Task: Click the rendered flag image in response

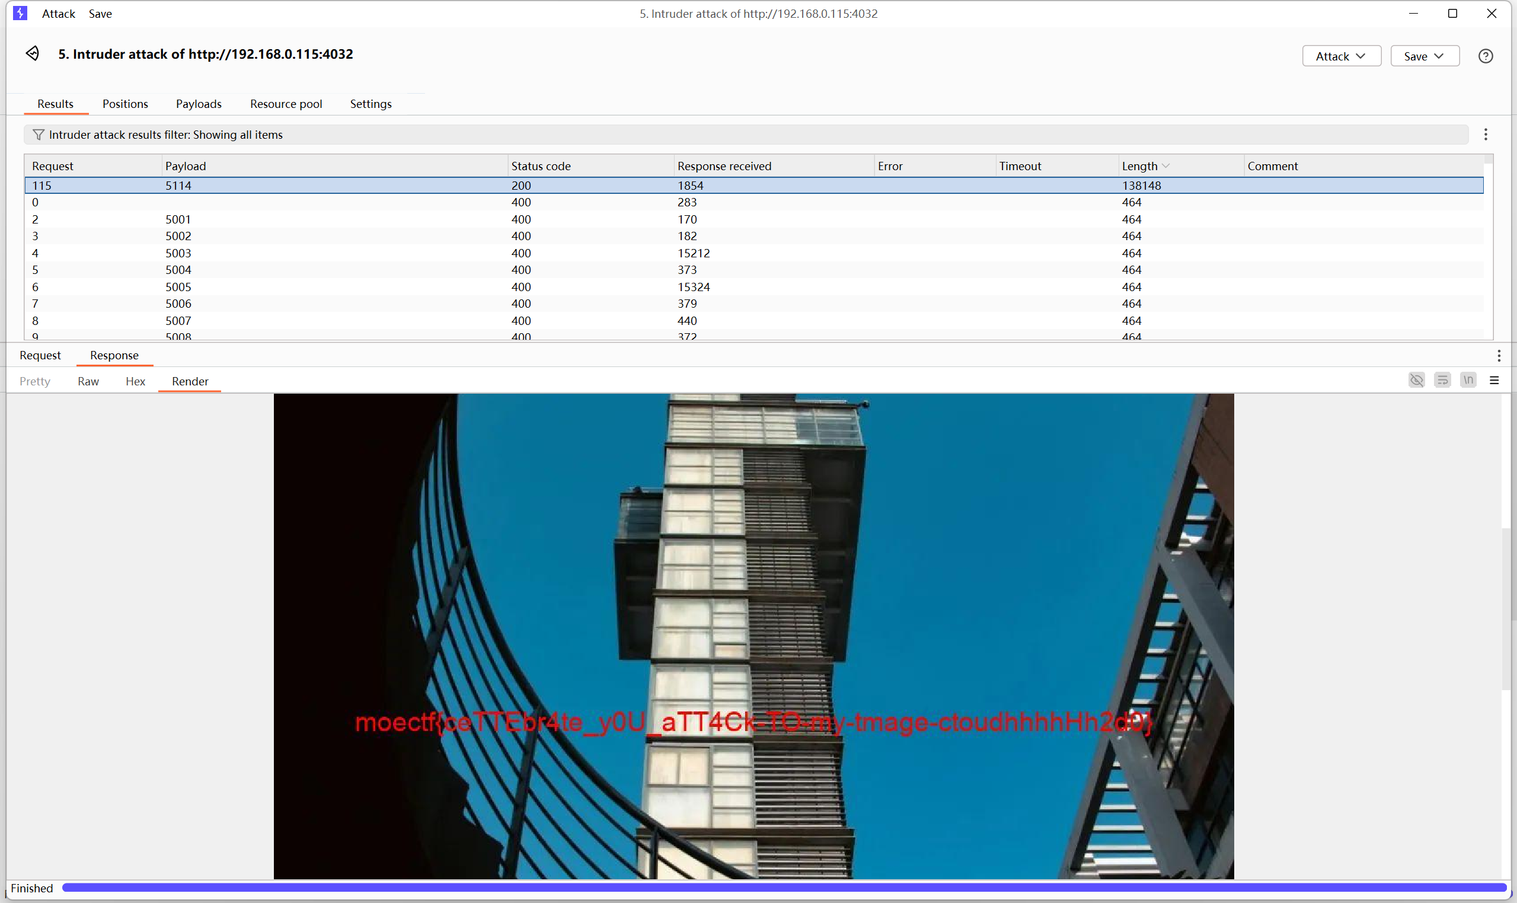Action: pos(753,636)
